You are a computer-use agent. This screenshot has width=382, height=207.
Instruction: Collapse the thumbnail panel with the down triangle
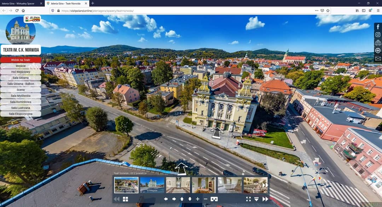click(x=256, y=199)
